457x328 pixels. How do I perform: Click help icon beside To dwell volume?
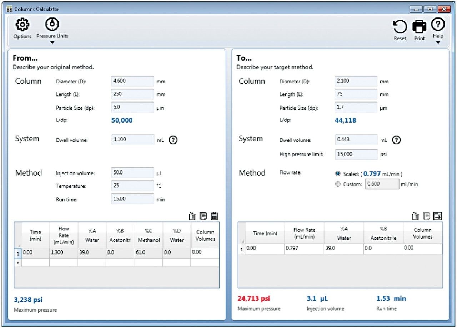(396, 140)
